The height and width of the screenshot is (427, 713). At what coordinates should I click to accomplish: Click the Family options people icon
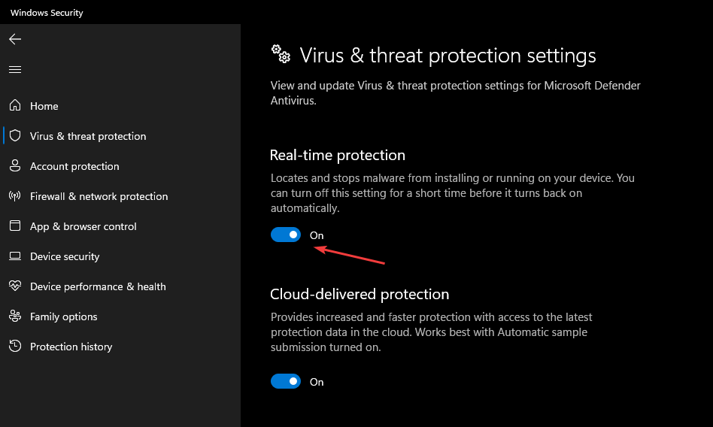(15, 316)
